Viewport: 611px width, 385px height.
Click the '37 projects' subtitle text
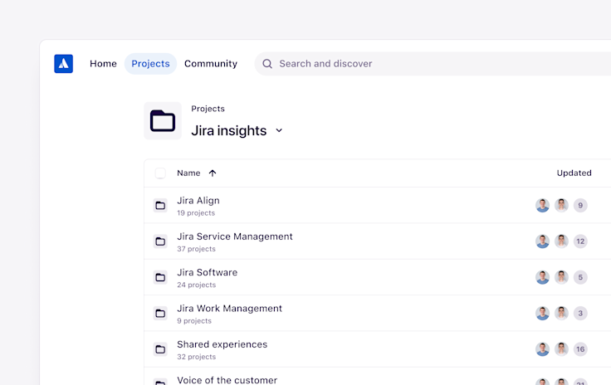pos(197,249)
